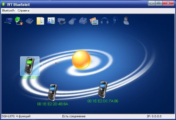Click the Bluetooth Personal Area Networking service icon
The height and width of the screenshot is (120, 176).
pos(8,21)
